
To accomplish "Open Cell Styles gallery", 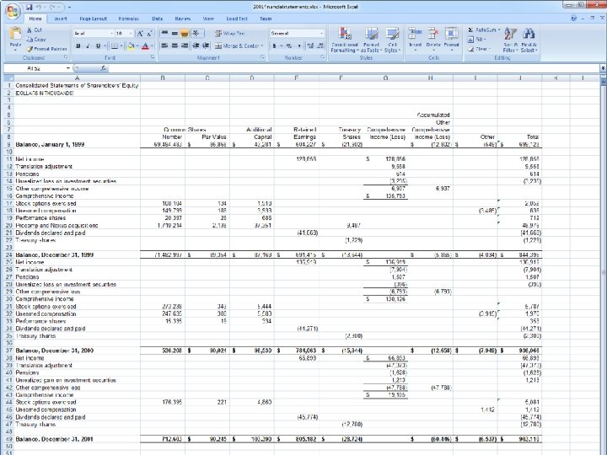I will [392, 40].
